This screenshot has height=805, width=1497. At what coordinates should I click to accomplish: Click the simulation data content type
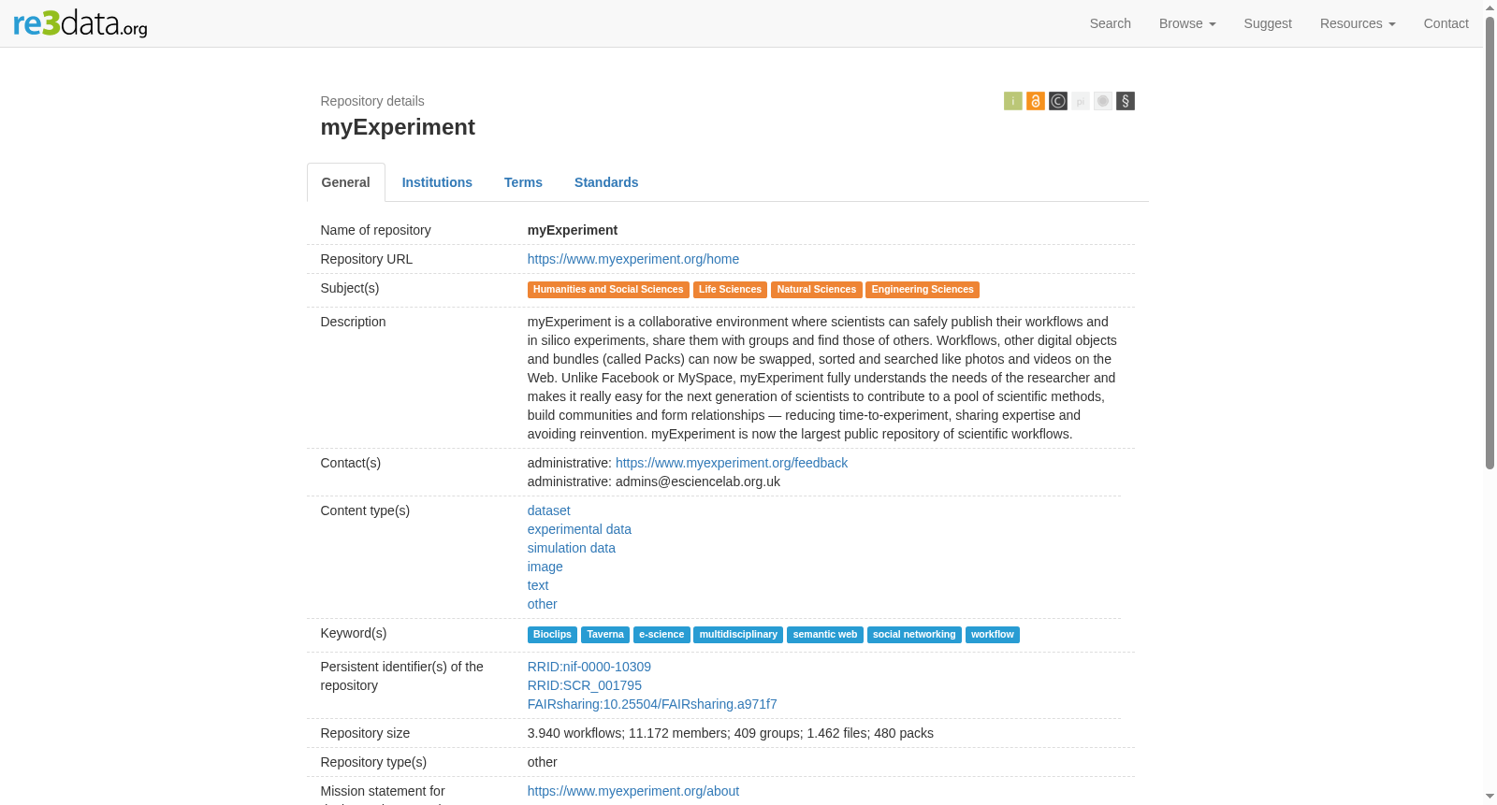572,548
